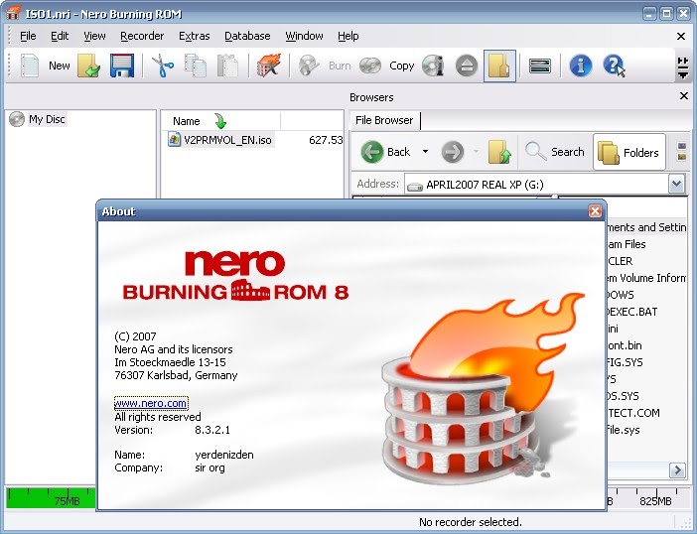This screenshot has height=534, width=697.
Task: Click the 'No recorder selected.' status text
Action: pos(471,522)
